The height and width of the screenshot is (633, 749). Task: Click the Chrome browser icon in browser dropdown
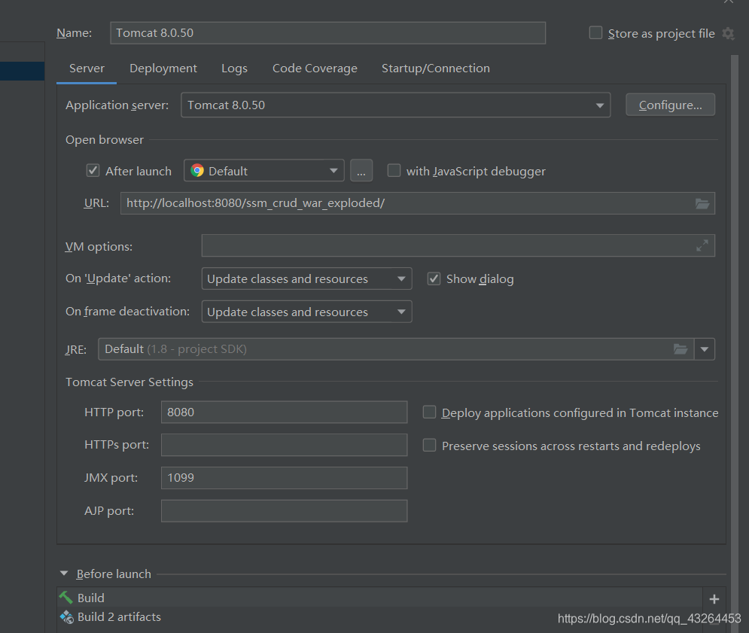(x=196, y=171)
